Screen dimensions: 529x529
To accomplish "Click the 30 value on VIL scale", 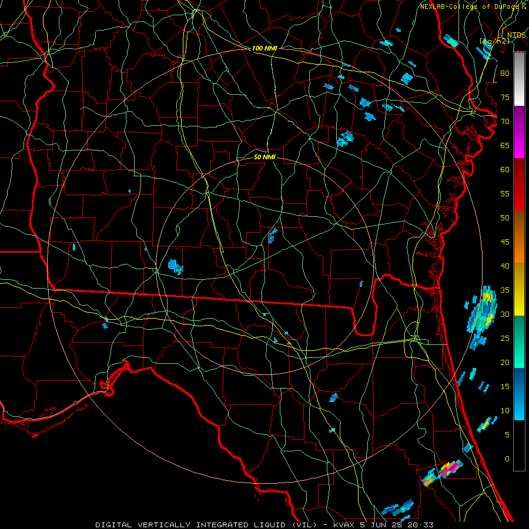I will tap(505, 314).
